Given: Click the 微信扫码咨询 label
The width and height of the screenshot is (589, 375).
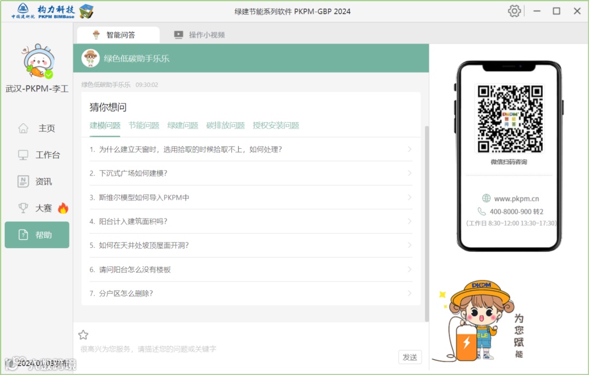Looking at the screenshot, I should 509,162.
